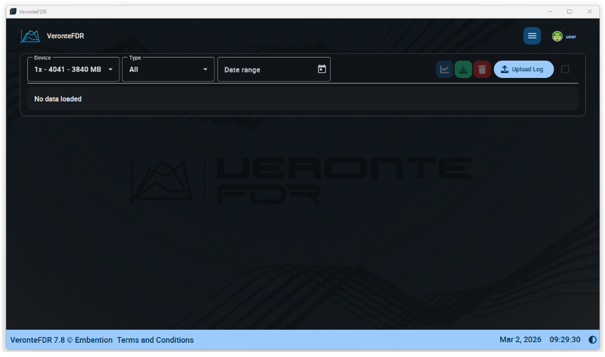
Task: Click the red trash delete icon
Action: coord(482,69)
